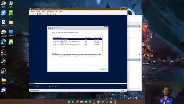Click the Architecture column header
184x104 pixels.
tap(88, 37)
